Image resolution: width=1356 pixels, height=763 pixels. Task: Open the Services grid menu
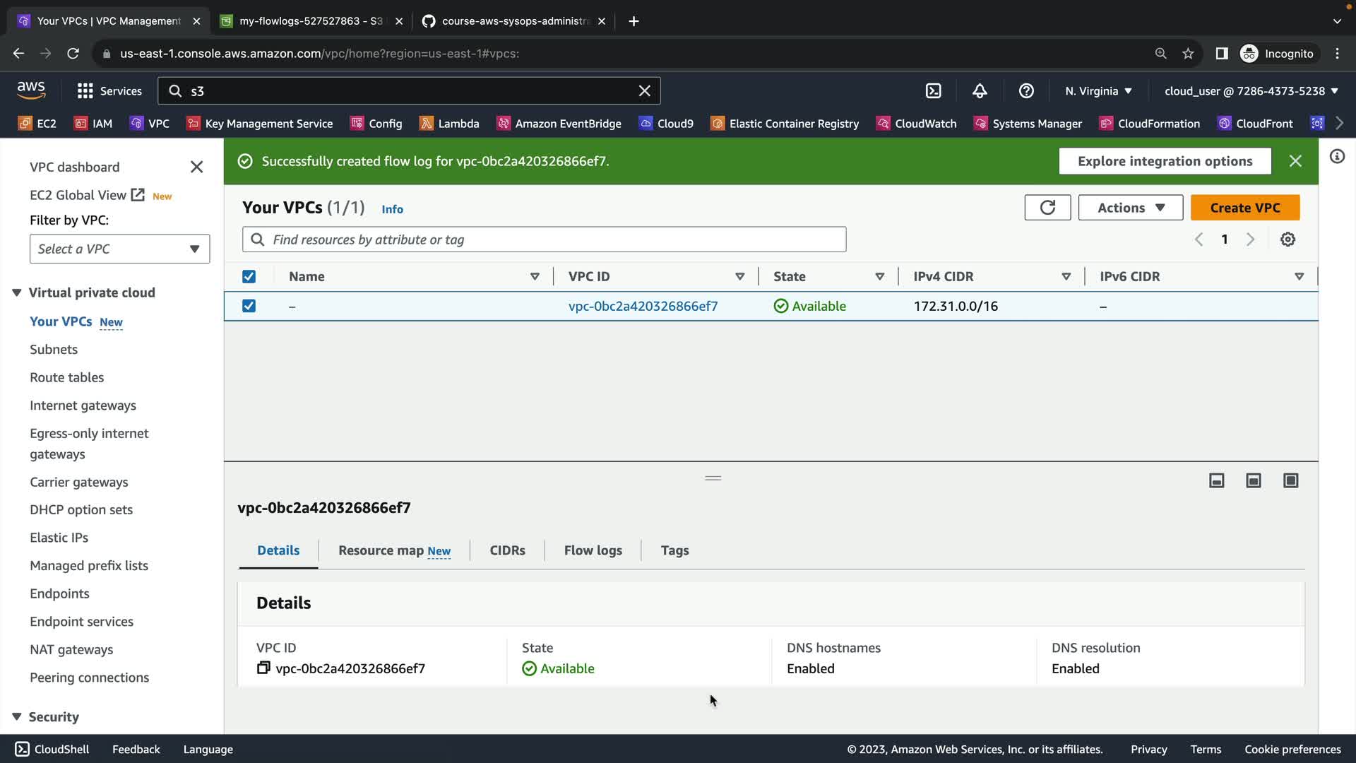(85, 91)
